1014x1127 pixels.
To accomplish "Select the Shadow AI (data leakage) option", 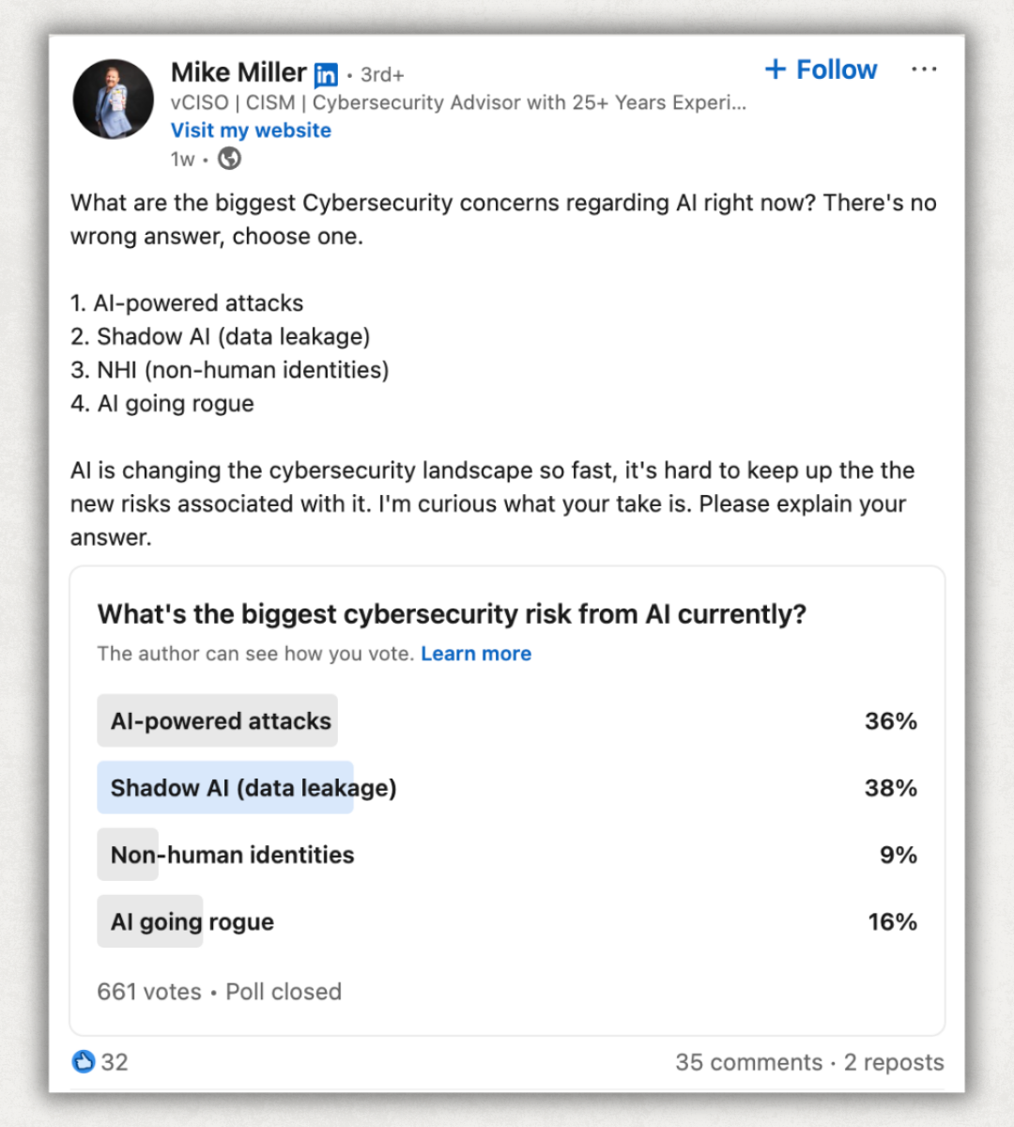I will (507, 787).
